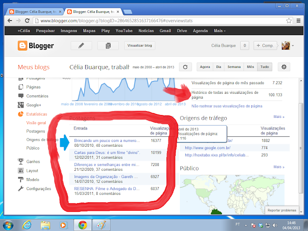Screen dimensions: 308x231
Task: Open the settings gear button
Action: pos(284,67)
